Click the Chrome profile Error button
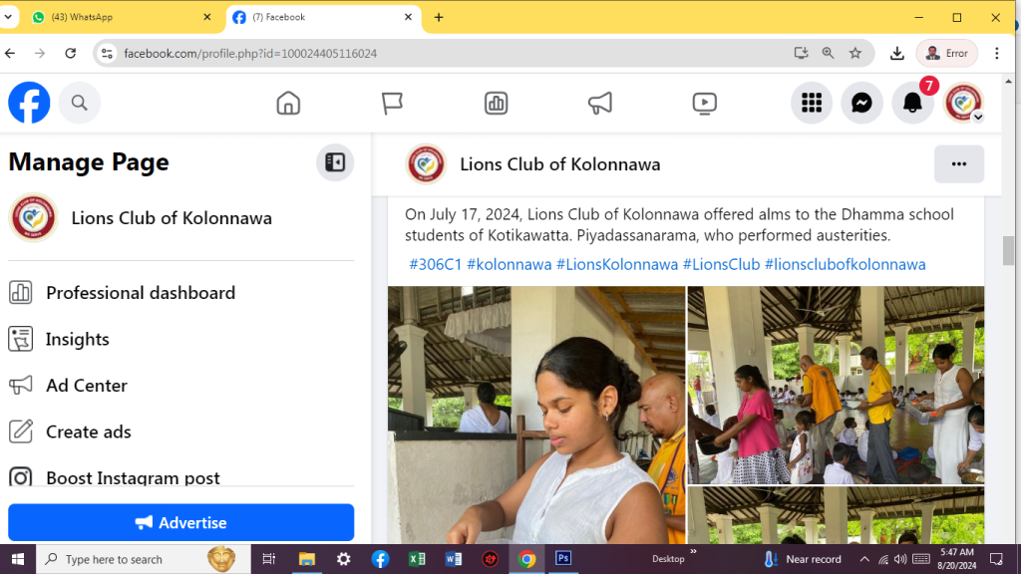 pyautogui.click(x=947, y=54)
